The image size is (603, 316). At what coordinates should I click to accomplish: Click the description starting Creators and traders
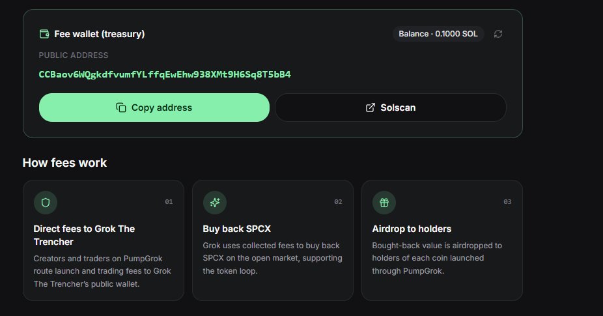pyautogui.click(x=102, y=271)
